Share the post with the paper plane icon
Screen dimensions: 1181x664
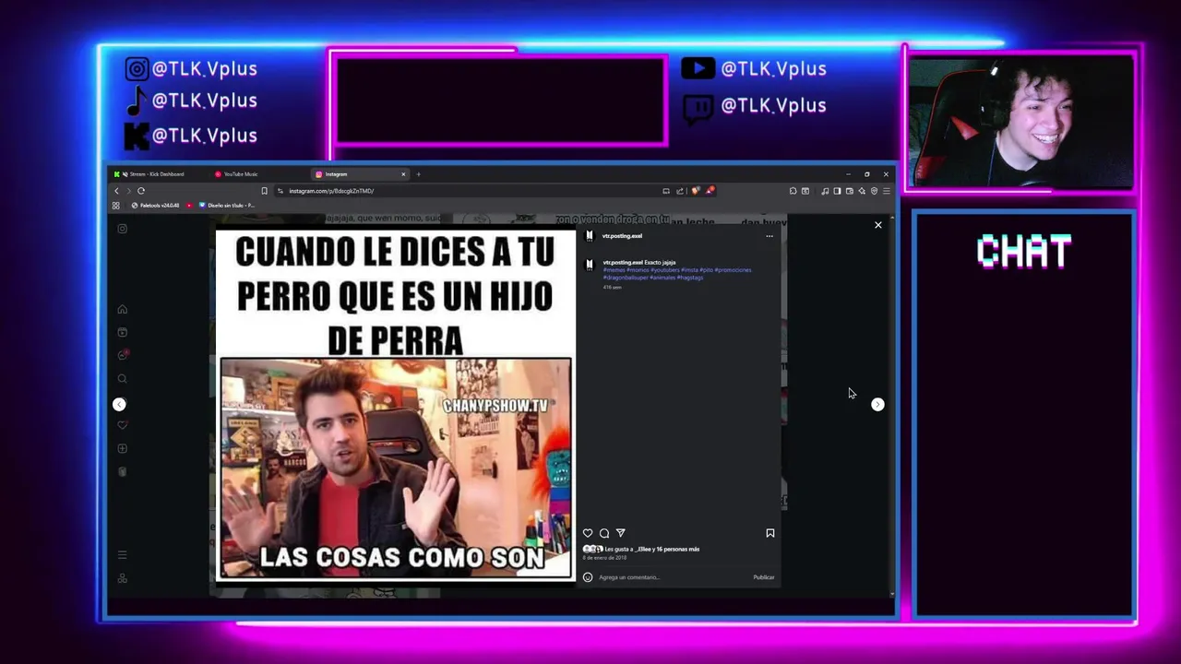[620, 533]
